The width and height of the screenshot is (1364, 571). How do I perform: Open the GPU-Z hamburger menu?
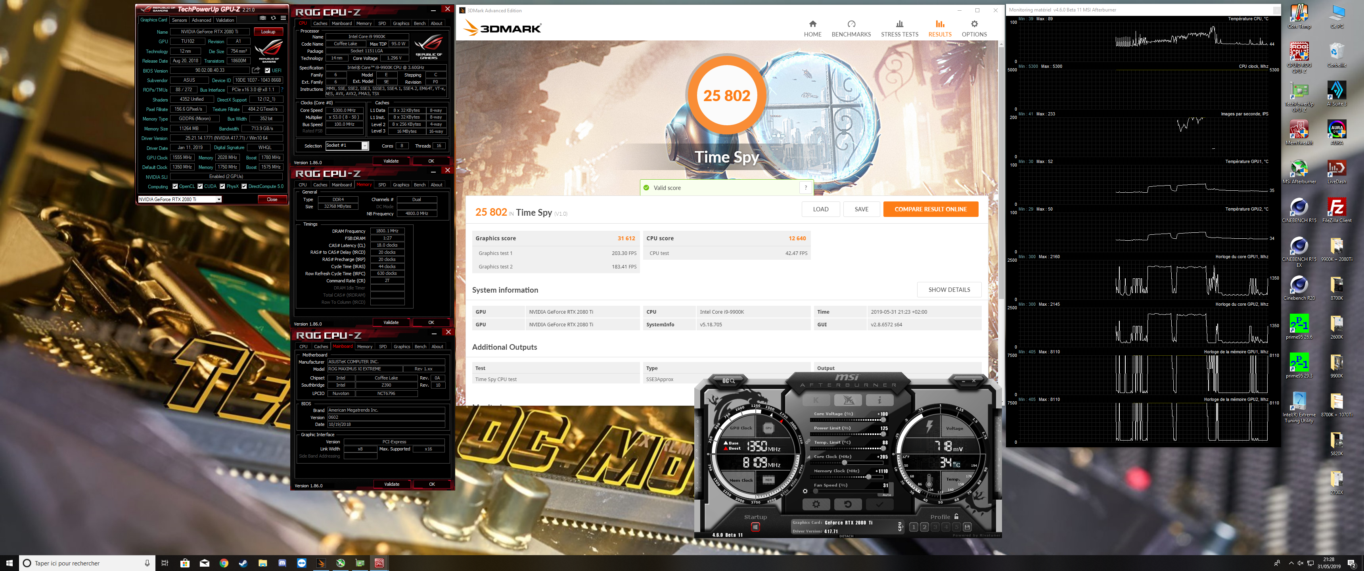pyautogui.click(x=283, y=18)
